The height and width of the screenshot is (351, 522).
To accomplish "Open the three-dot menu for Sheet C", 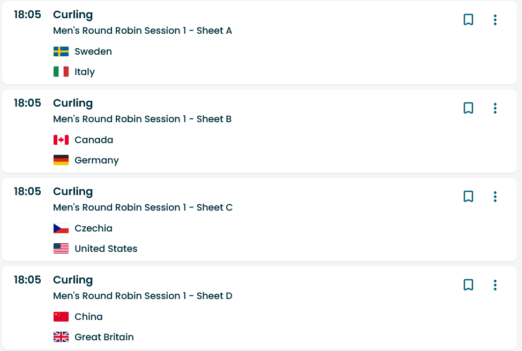I will (495, 197).
